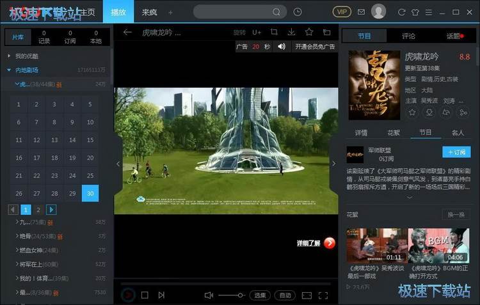Expand the description with down chevron
Image resolution: width=480 pixels, height=305 pixels.
410,198
